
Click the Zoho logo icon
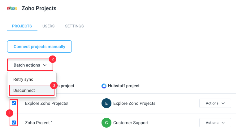12,8
